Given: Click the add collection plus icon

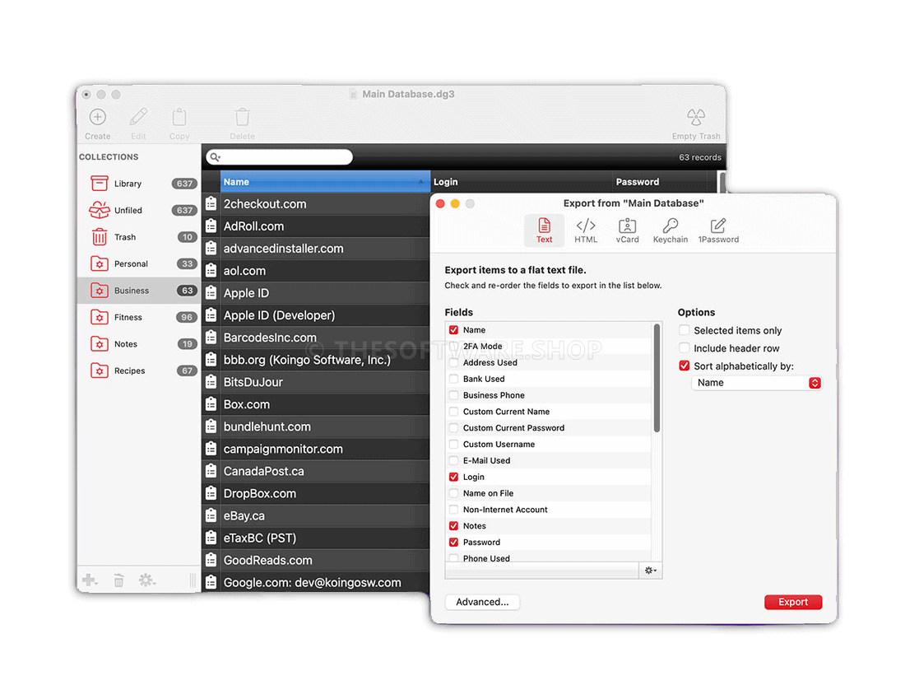Looking at the screenshot, I should coord(90,580).
